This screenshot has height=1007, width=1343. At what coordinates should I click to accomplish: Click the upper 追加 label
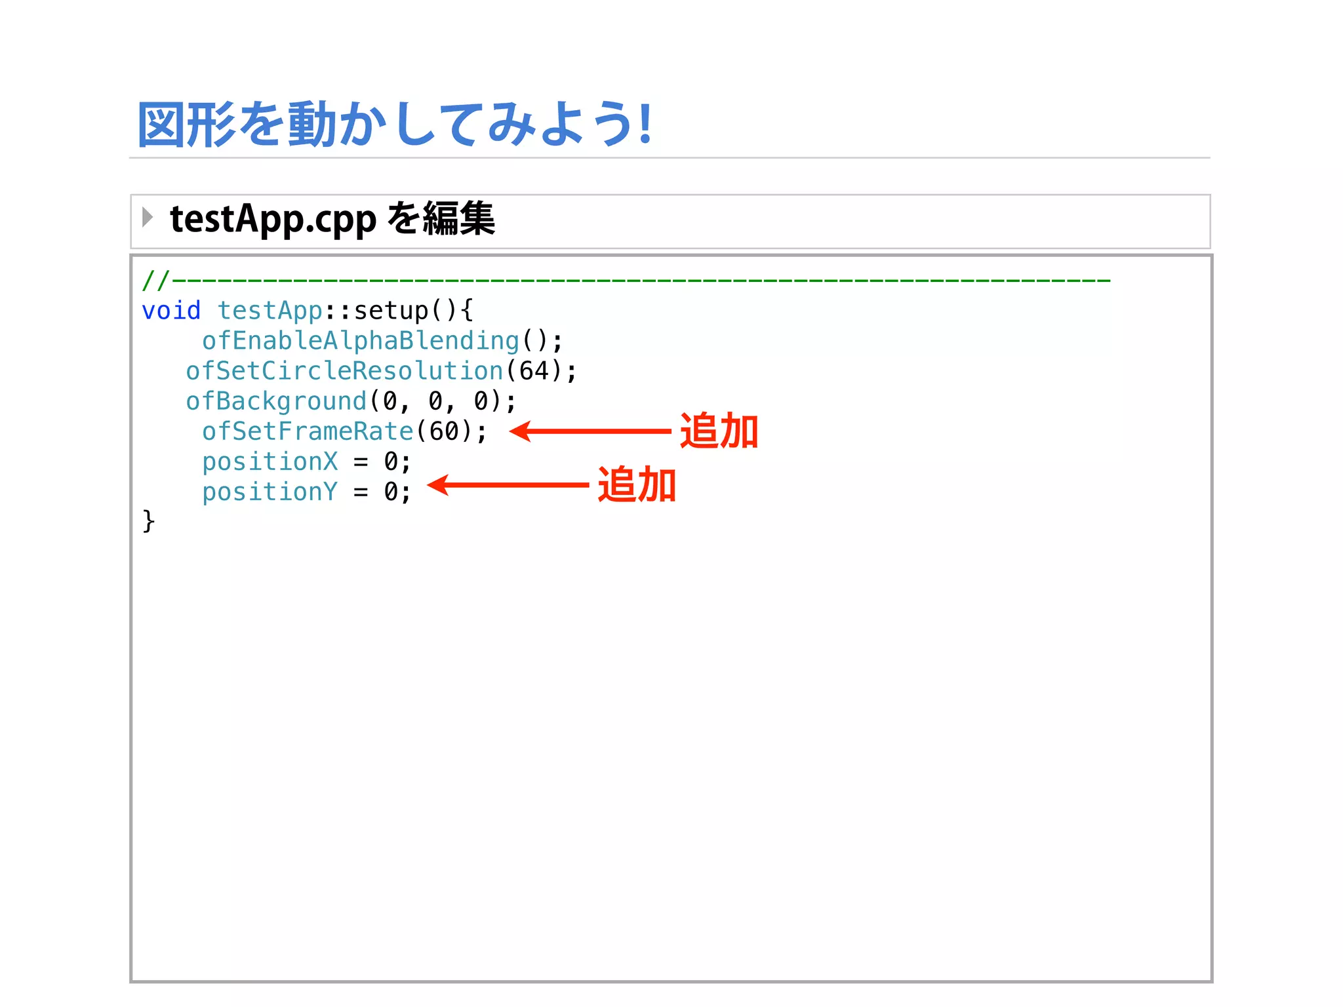click(719, 431)
